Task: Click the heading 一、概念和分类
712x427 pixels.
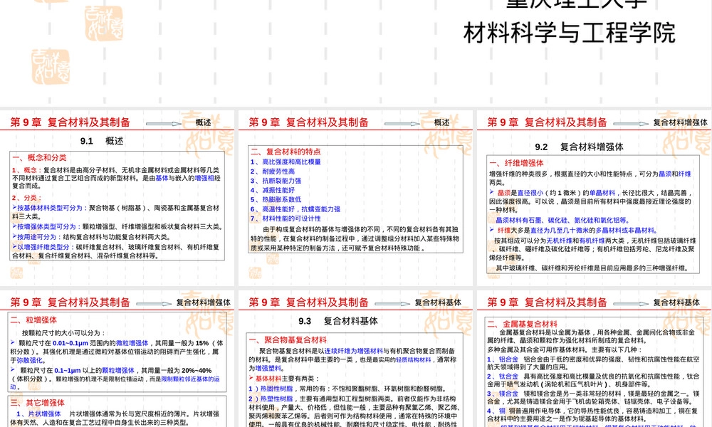Action: 39,158
